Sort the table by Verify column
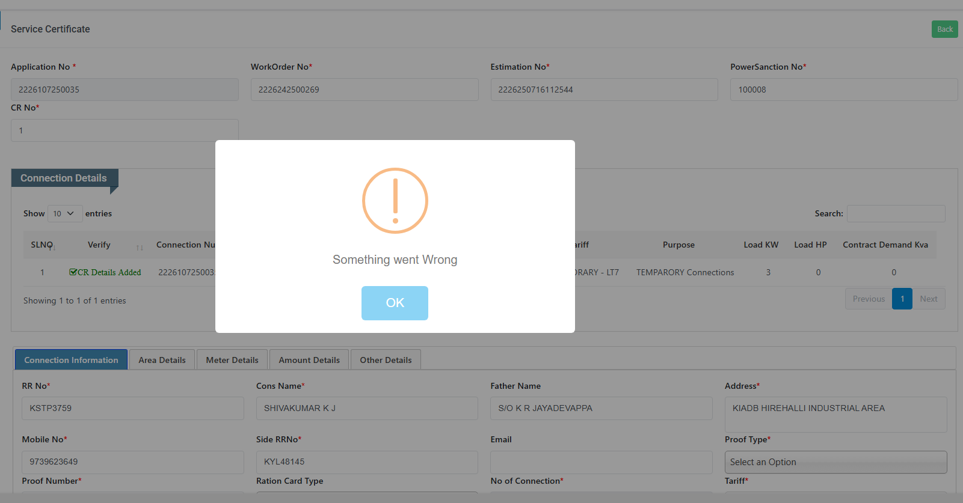Viewport: 963px width, 503px height. pos(99,245)
